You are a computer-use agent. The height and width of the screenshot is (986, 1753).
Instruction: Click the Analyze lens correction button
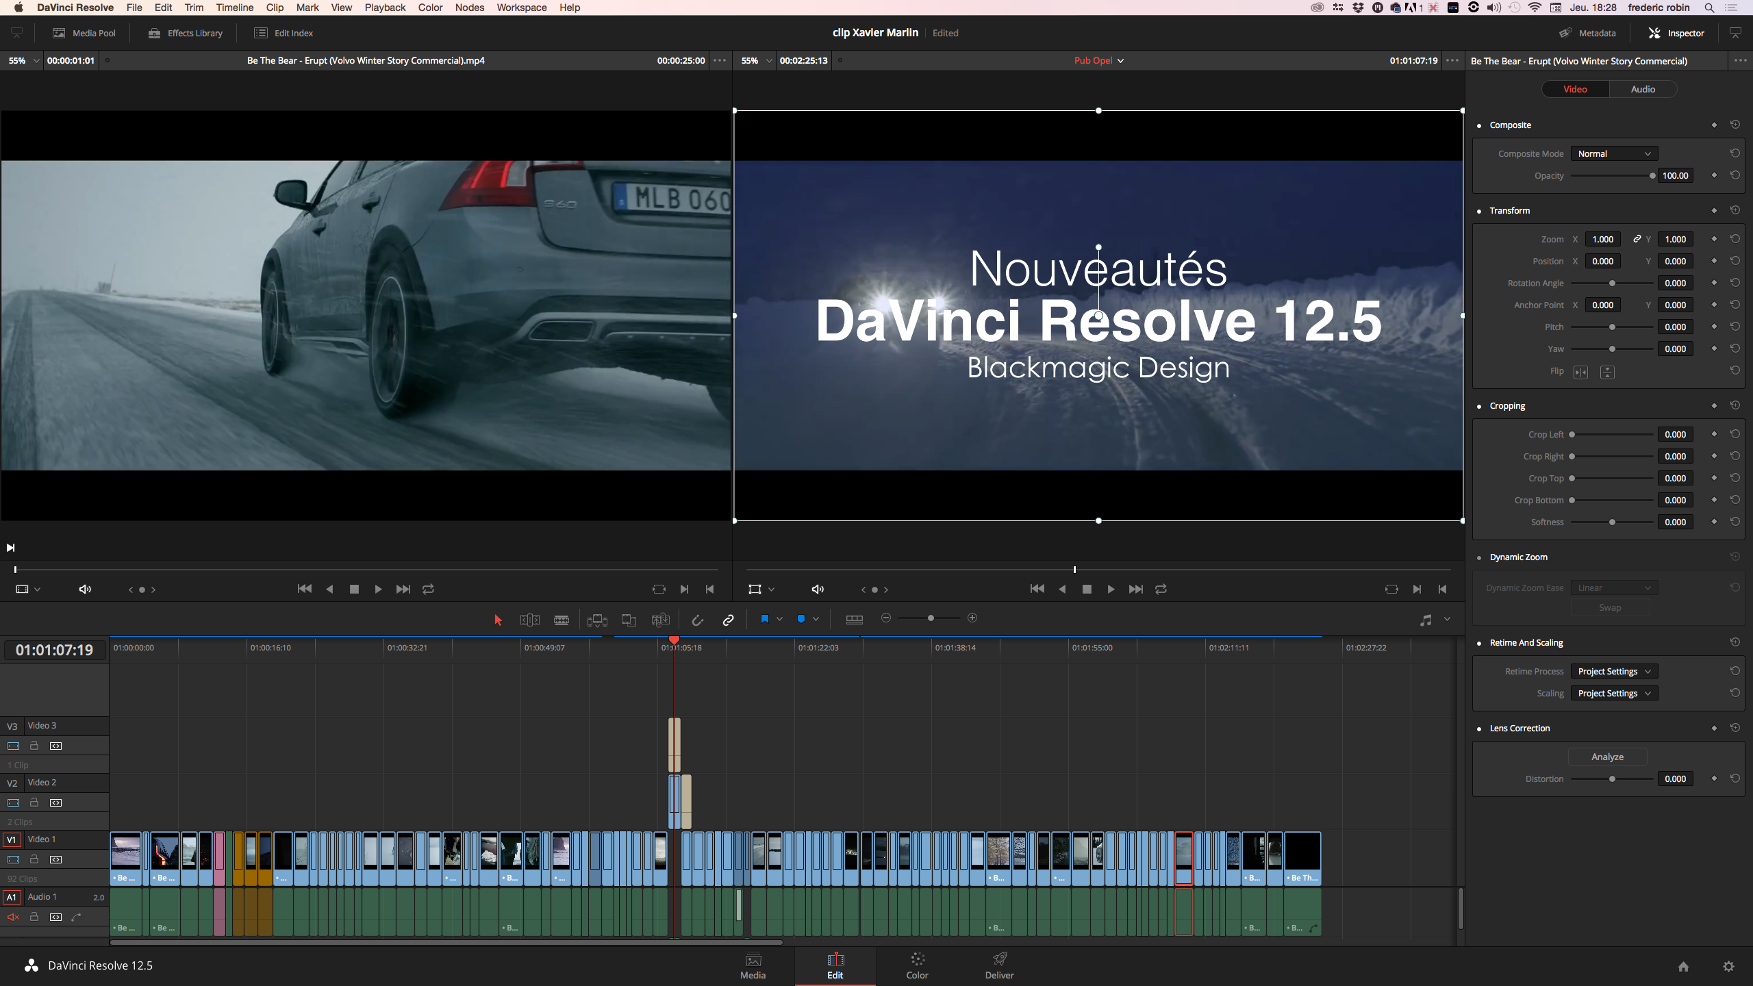(1607, 757)
